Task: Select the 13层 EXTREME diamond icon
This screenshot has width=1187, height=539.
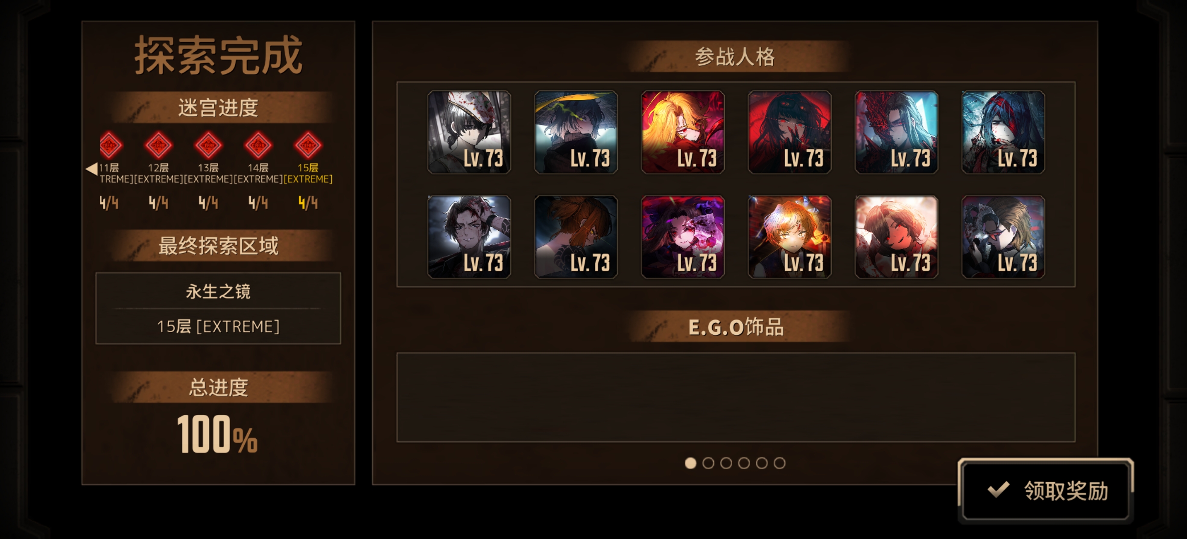Action: 208,146
